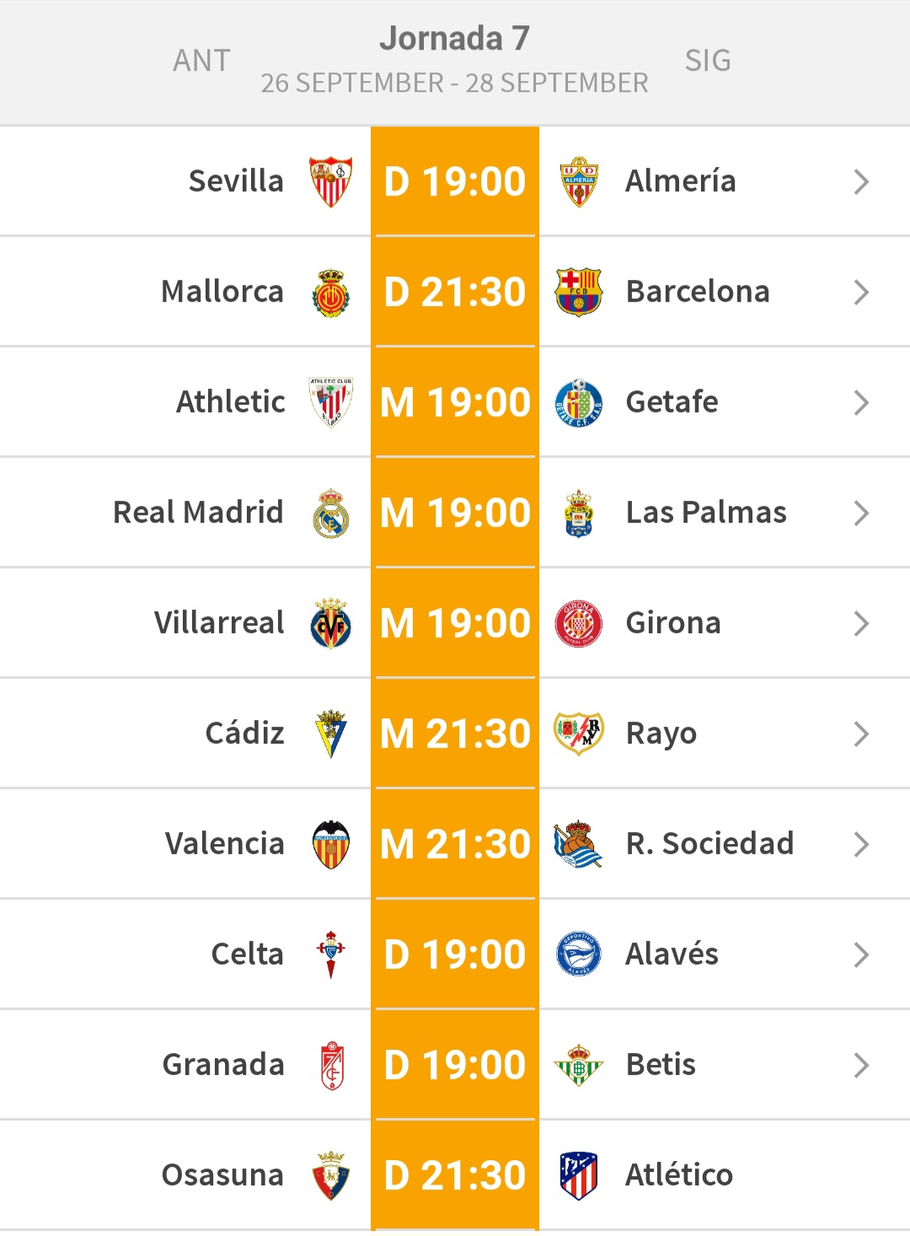The image size is (910, 1236).
Task: Click the Barcelona club crest
Action: point(579,292)
